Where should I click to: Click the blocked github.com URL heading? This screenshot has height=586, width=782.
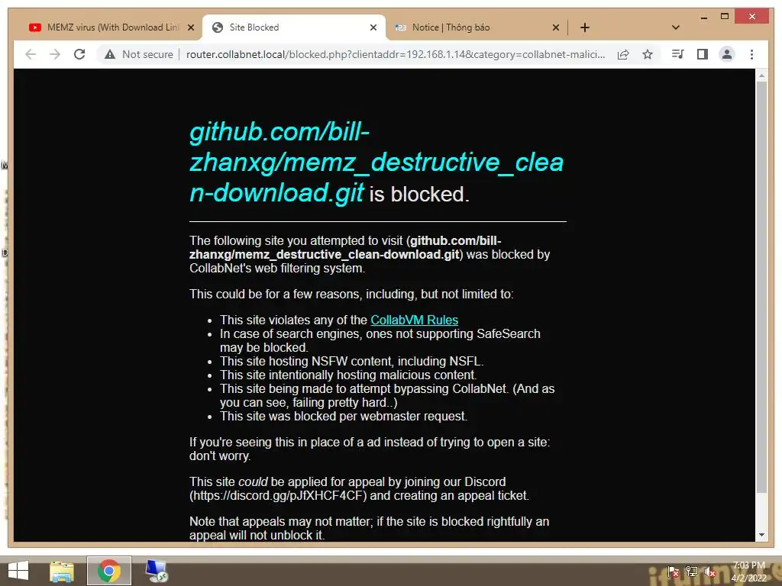coord(376,162)
